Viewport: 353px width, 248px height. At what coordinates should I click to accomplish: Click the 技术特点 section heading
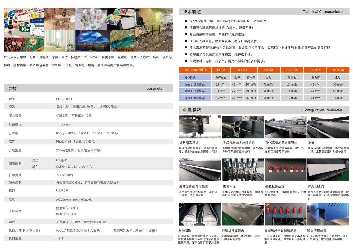[192, 12]
